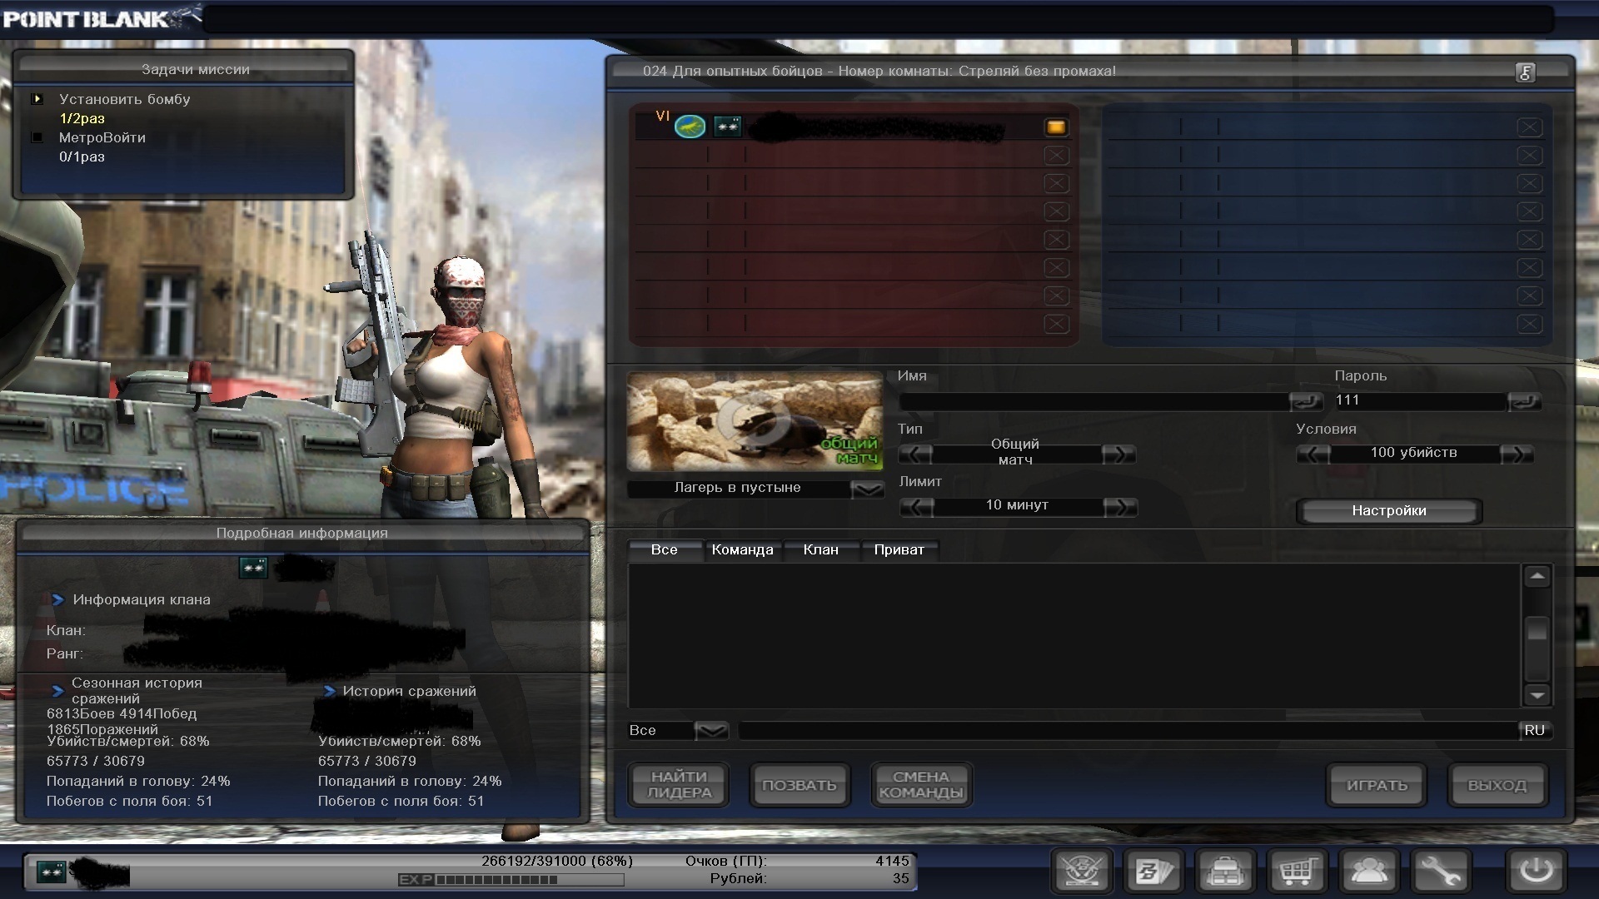Click the key icon in room title bar

click(1525, 72)
